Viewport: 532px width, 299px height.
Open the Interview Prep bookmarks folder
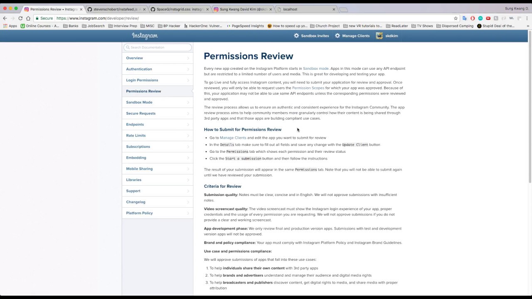click(123, 26)
